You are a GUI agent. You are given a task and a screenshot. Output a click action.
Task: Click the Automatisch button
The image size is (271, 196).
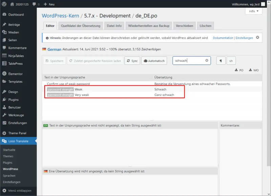tap(154, 61)
